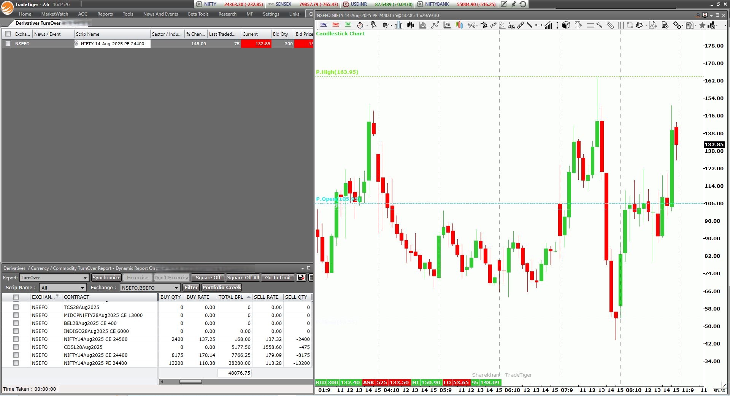Select the connected-dots line chart icon
The width and height of the screenshot is (730, 396).
click(435, 25)
